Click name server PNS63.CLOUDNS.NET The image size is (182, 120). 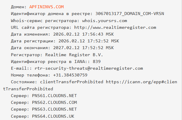pyautogui.click(x=54, y=109)
